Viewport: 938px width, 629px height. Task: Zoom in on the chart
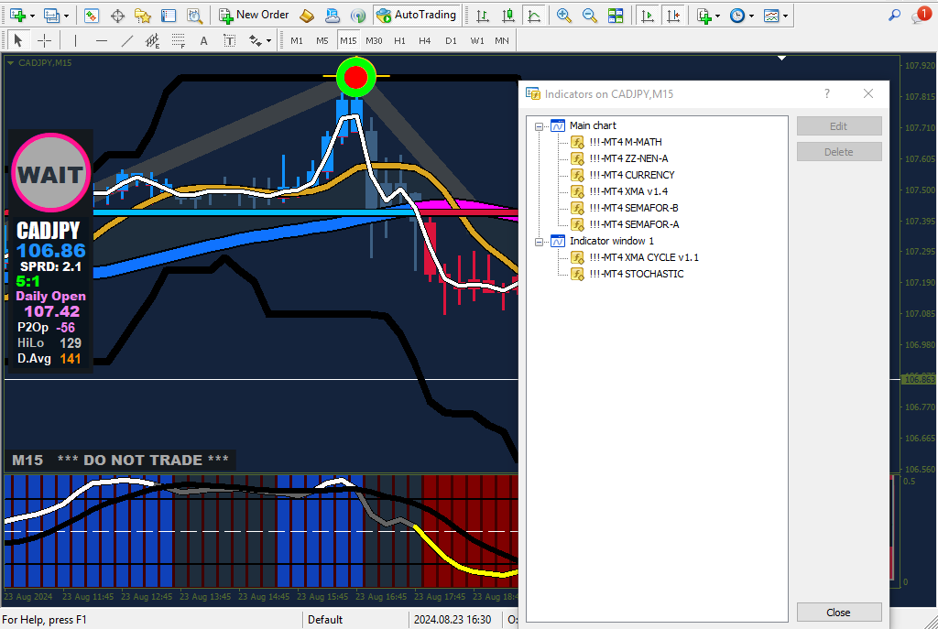[x=564, y=16]
